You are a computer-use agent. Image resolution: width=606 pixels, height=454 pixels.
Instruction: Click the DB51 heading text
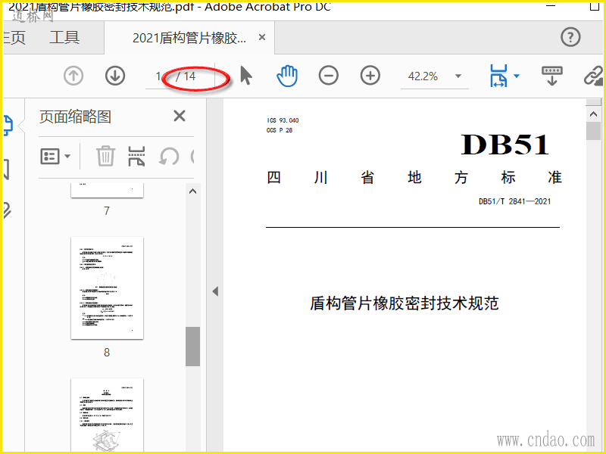click(504, 145)
